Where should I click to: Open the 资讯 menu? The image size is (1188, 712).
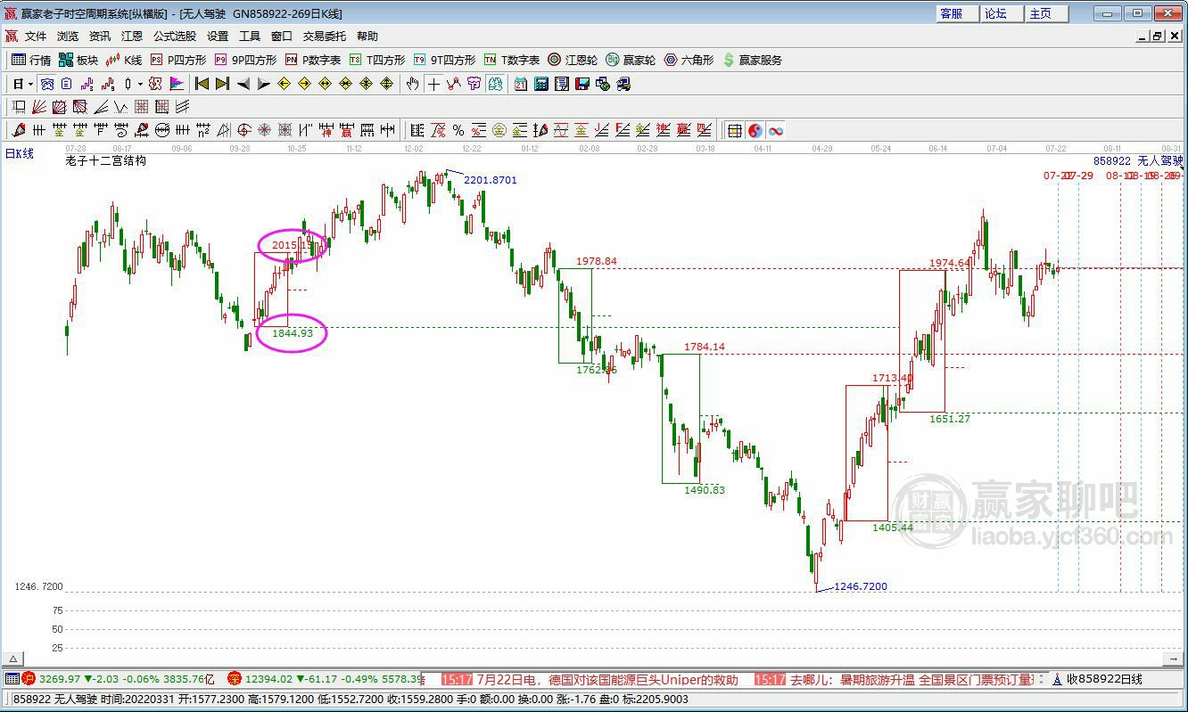pos(100,37)
